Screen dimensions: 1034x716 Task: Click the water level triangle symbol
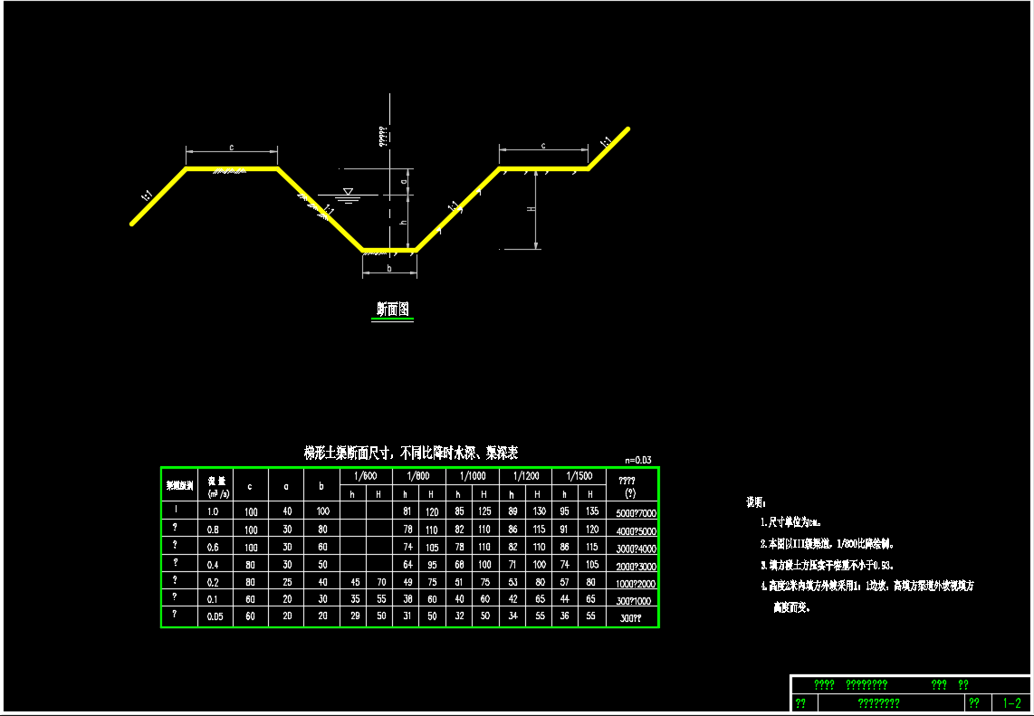coord(348,192)
